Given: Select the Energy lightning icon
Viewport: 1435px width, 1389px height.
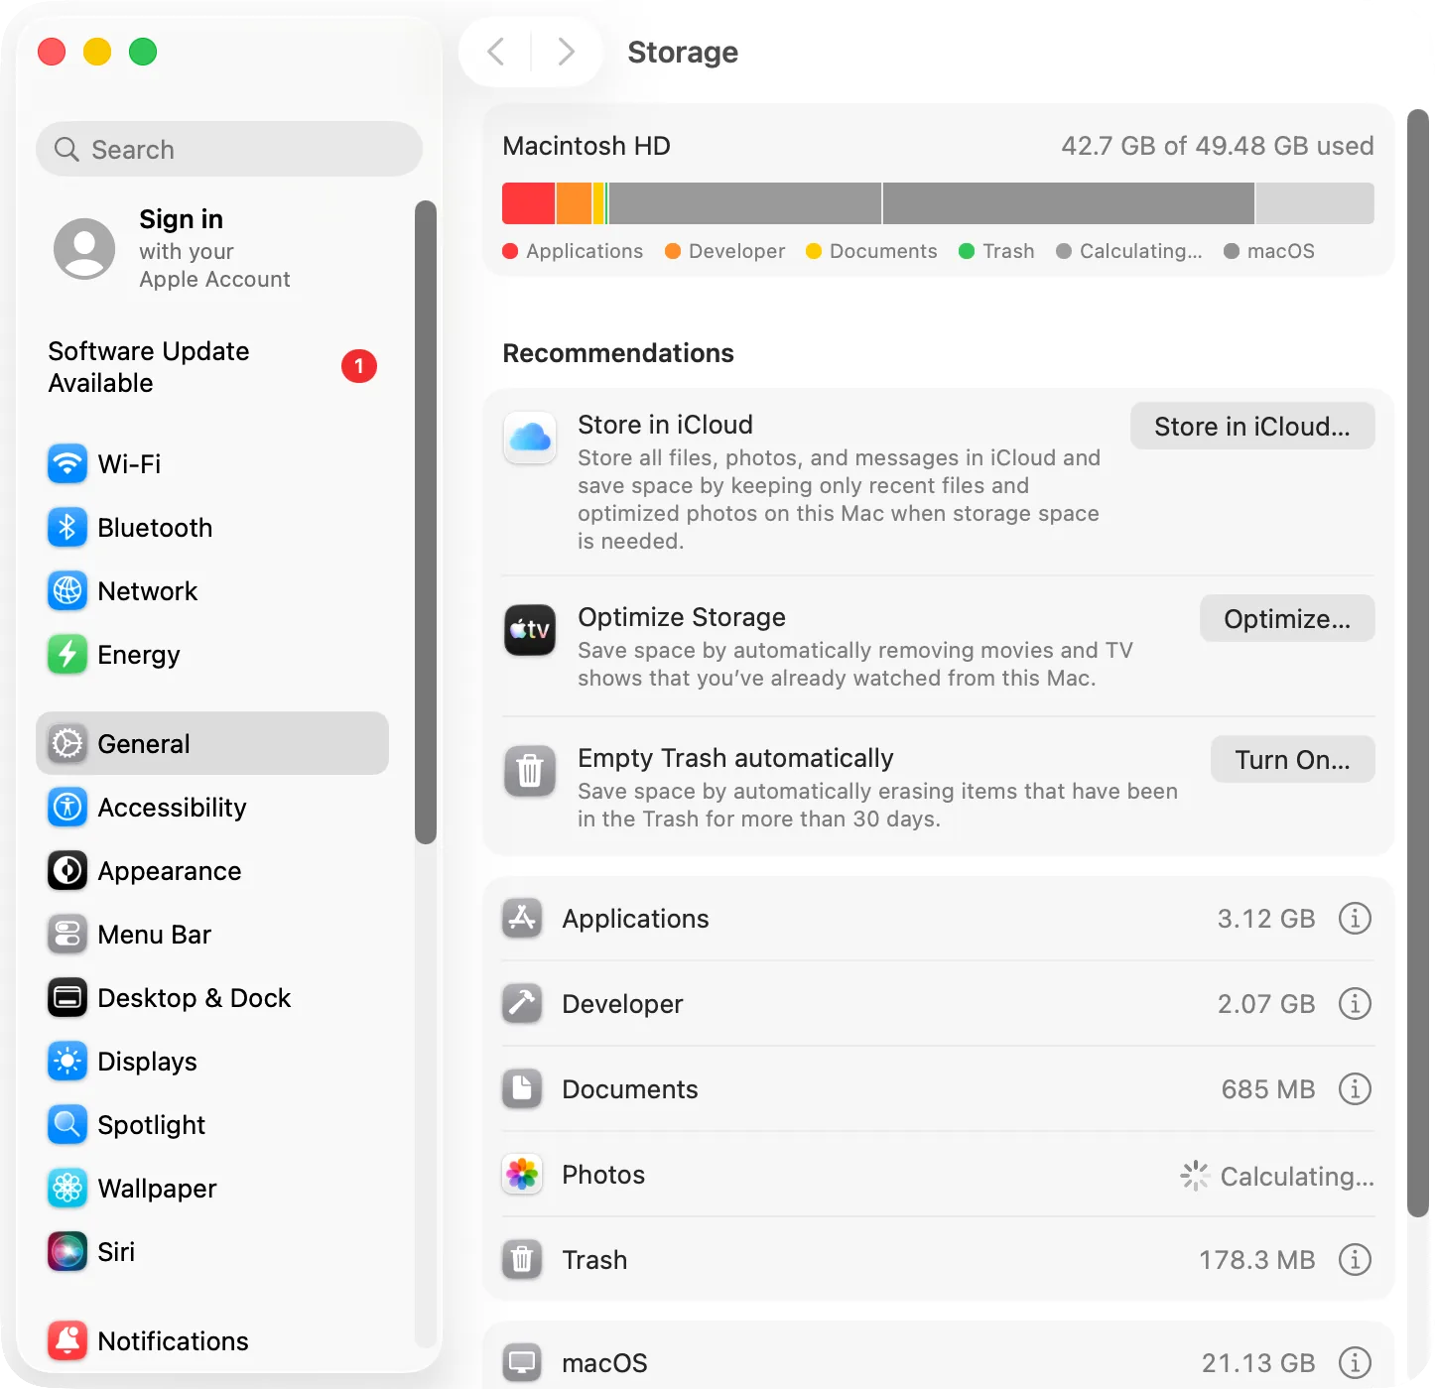Looking at the screenshot, I should [67, 654].
